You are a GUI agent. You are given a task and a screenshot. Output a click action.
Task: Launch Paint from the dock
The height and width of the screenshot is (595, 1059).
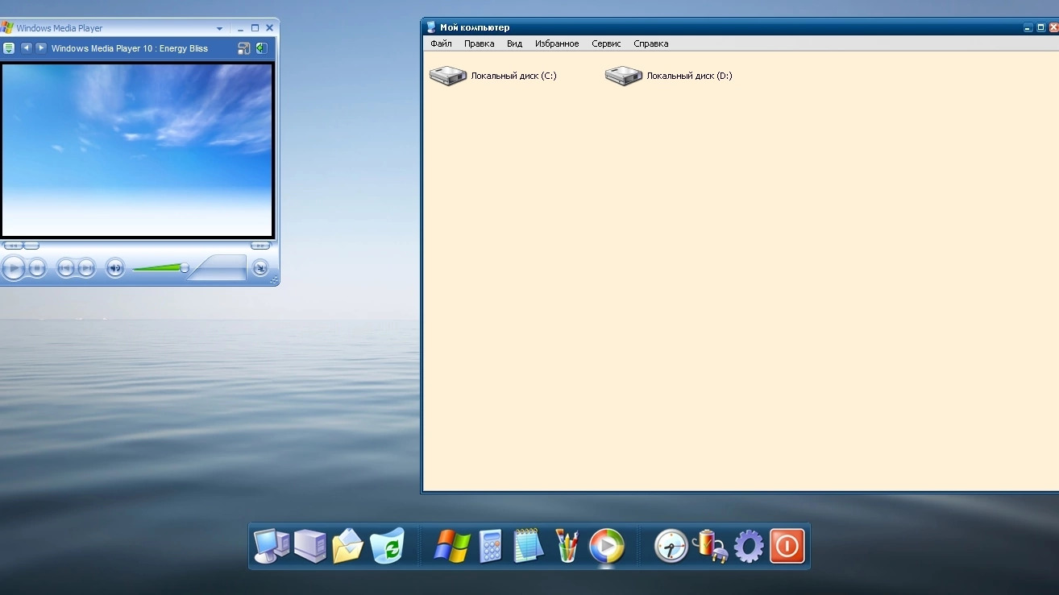click(x=567, y=546)
